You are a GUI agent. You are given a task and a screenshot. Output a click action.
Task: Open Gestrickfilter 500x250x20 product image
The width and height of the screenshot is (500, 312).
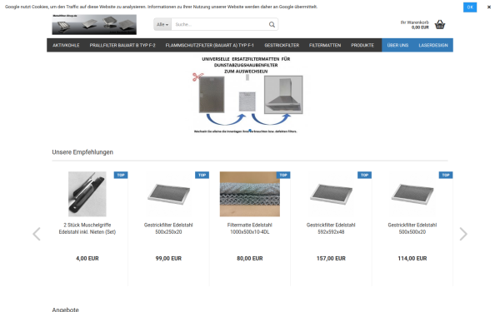coord(168,194)
